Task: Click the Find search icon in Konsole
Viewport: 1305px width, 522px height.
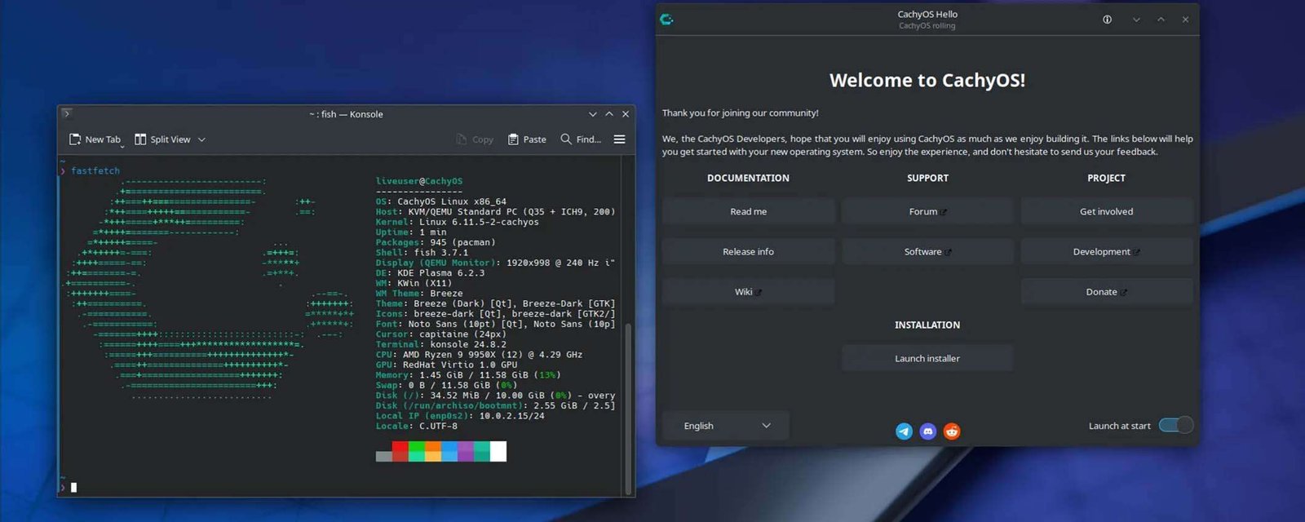Action: pyautogui.click(x=566, y=139)
